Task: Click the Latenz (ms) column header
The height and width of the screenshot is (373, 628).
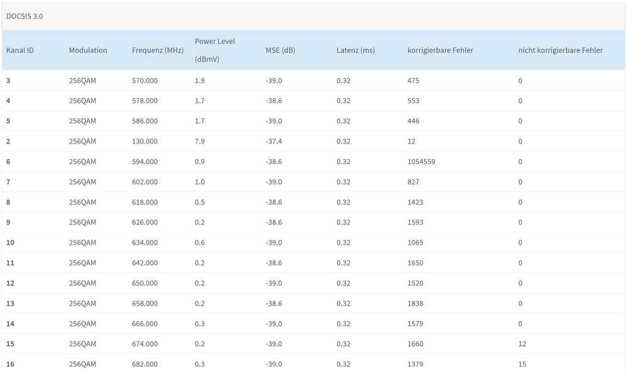Action: coord(356,50)
